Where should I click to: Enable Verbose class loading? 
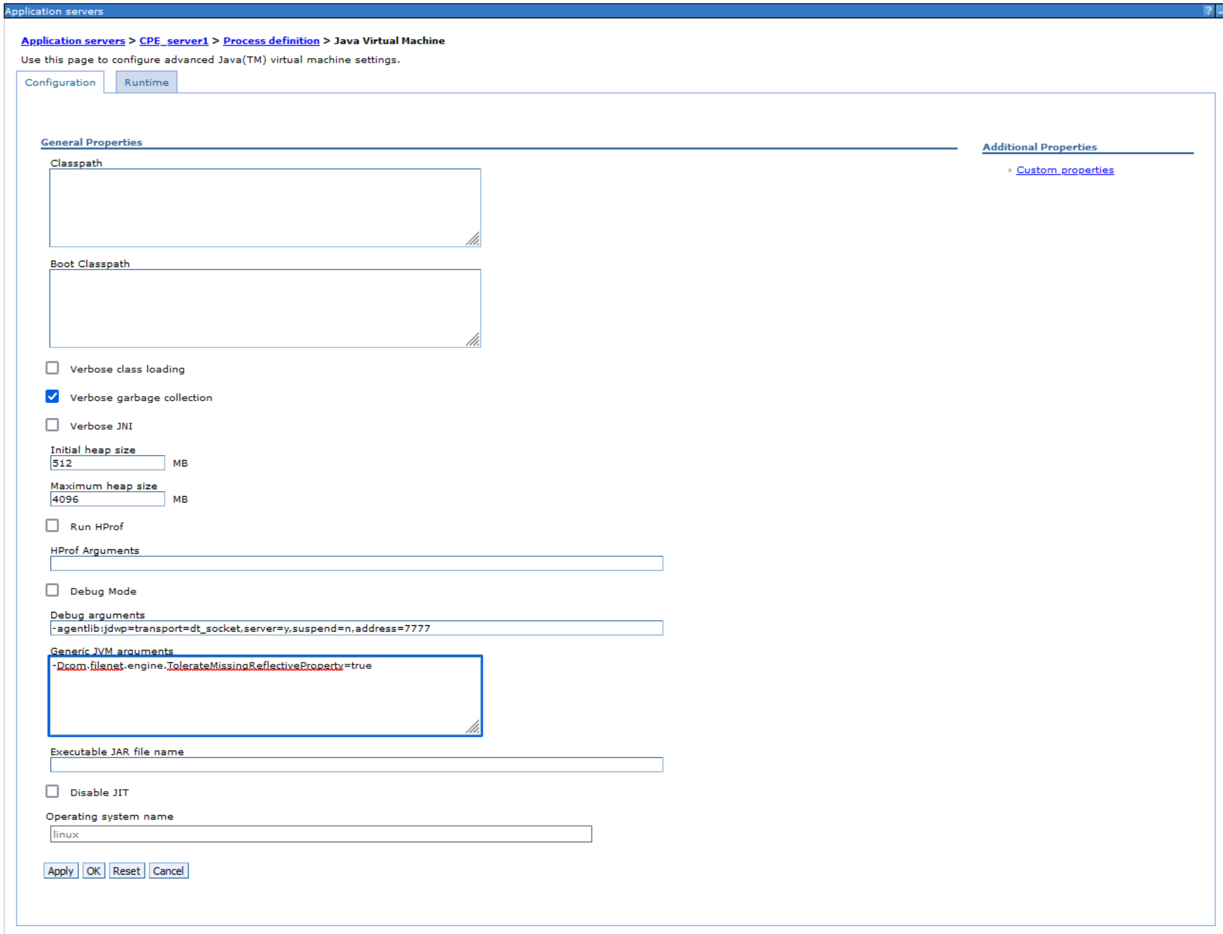point(53,368)
